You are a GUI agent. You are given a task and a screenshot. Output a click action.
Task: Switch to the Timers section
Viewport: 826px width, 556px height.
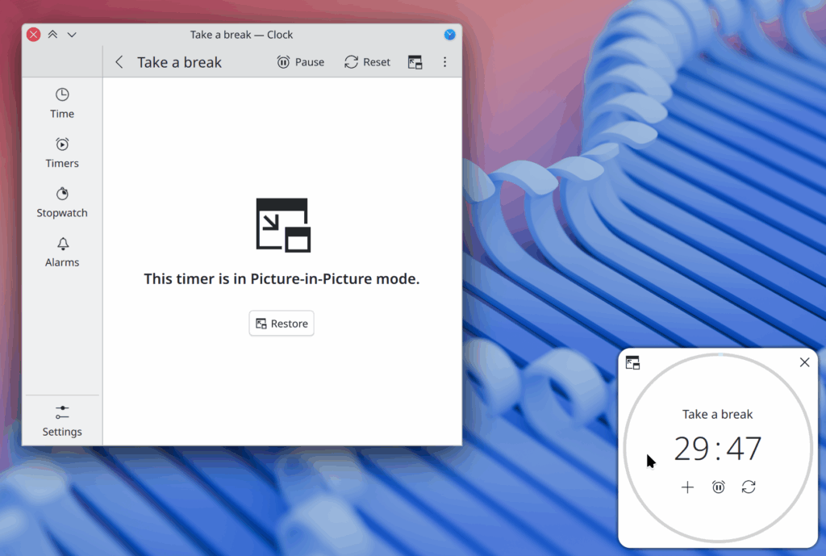point(62,153)
